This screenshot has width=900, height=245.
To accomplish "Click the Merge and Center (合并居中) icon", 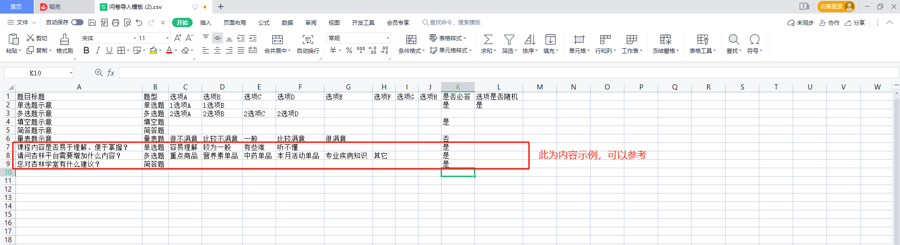I will pos(277,39).
